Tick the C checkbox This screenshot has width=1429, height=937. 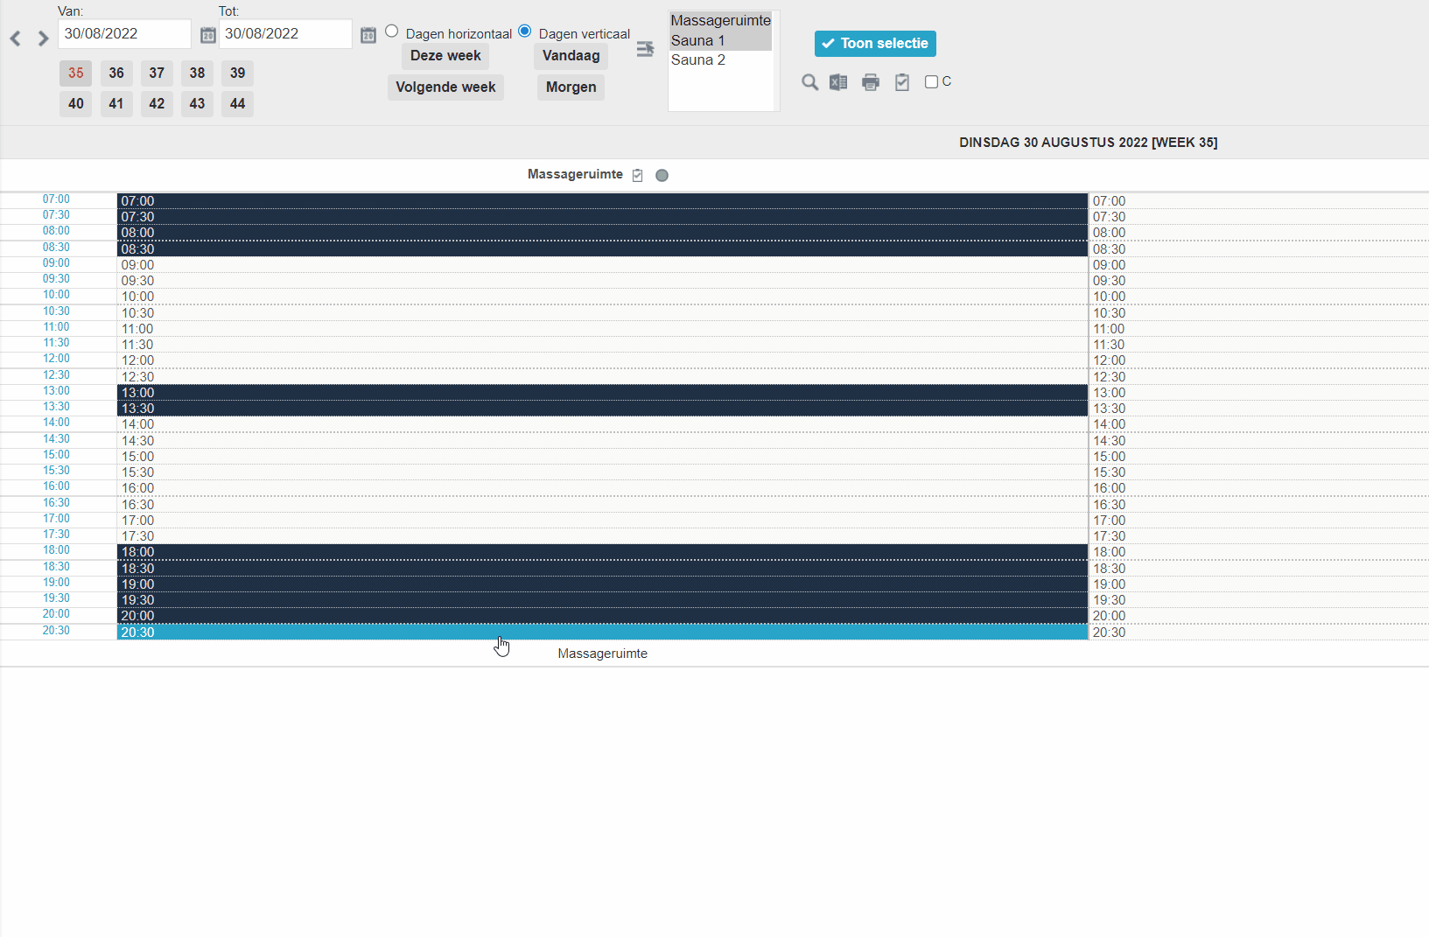tap(931, 81)
